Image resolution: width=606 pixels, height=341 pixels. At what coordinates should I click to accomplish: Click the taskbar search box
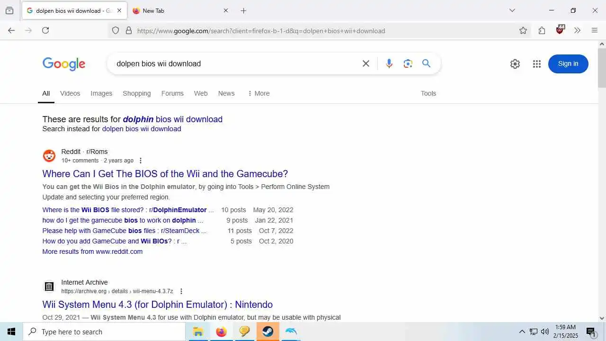(x=104, y=332)
